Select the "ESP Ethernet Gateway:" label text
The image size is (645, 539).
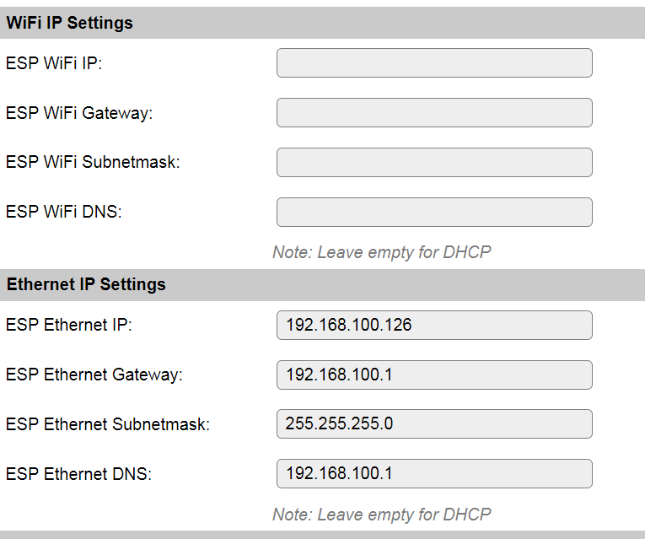94,375
